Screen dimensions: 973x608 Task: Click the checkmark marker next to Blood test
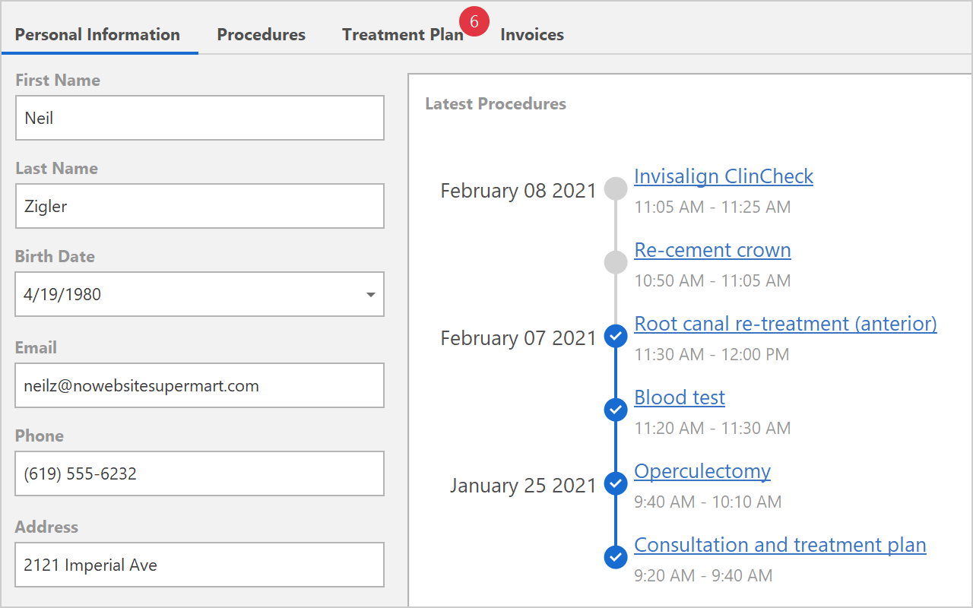pyautogui.click(x=615, y=410)
